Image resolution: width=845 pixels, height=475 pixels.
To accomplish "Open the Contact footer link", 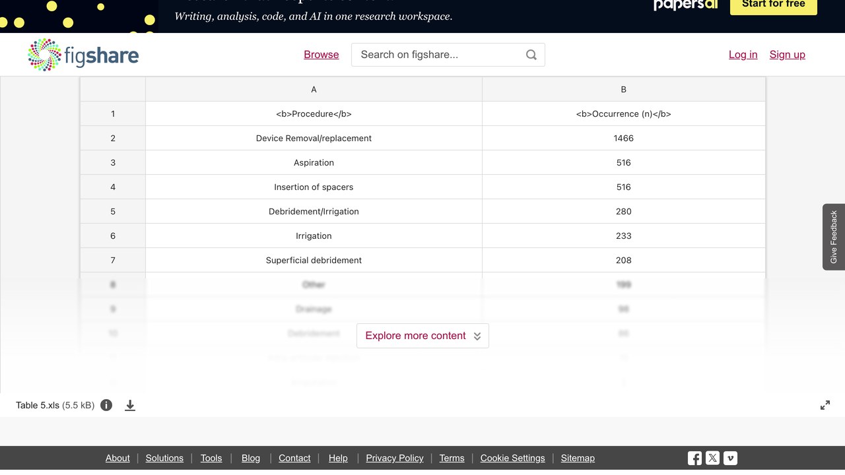I will [294, 458].
